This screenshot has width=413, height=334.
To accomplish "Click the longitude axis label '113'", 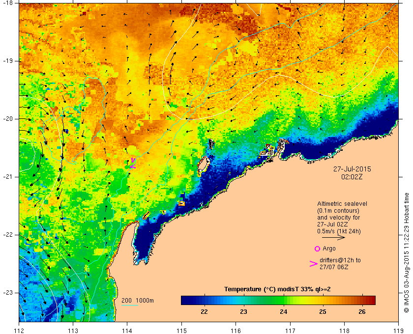I will tap(73, 330).
